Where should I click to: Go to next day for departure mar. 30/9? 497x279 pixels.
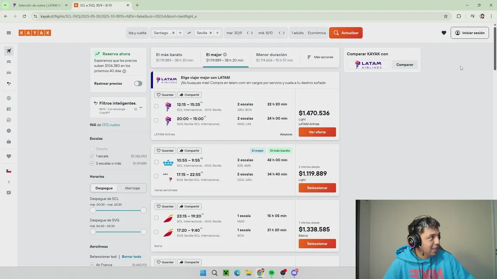coord(252,33)
